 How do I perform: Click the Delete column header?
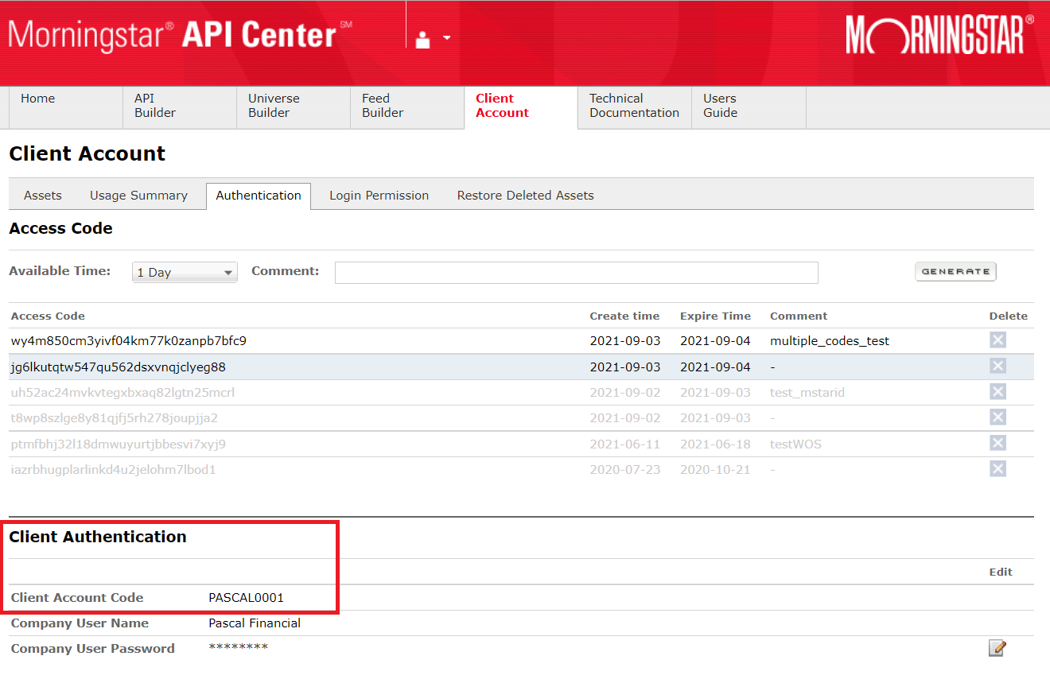pyautogui.click(x=1009, y=316)
